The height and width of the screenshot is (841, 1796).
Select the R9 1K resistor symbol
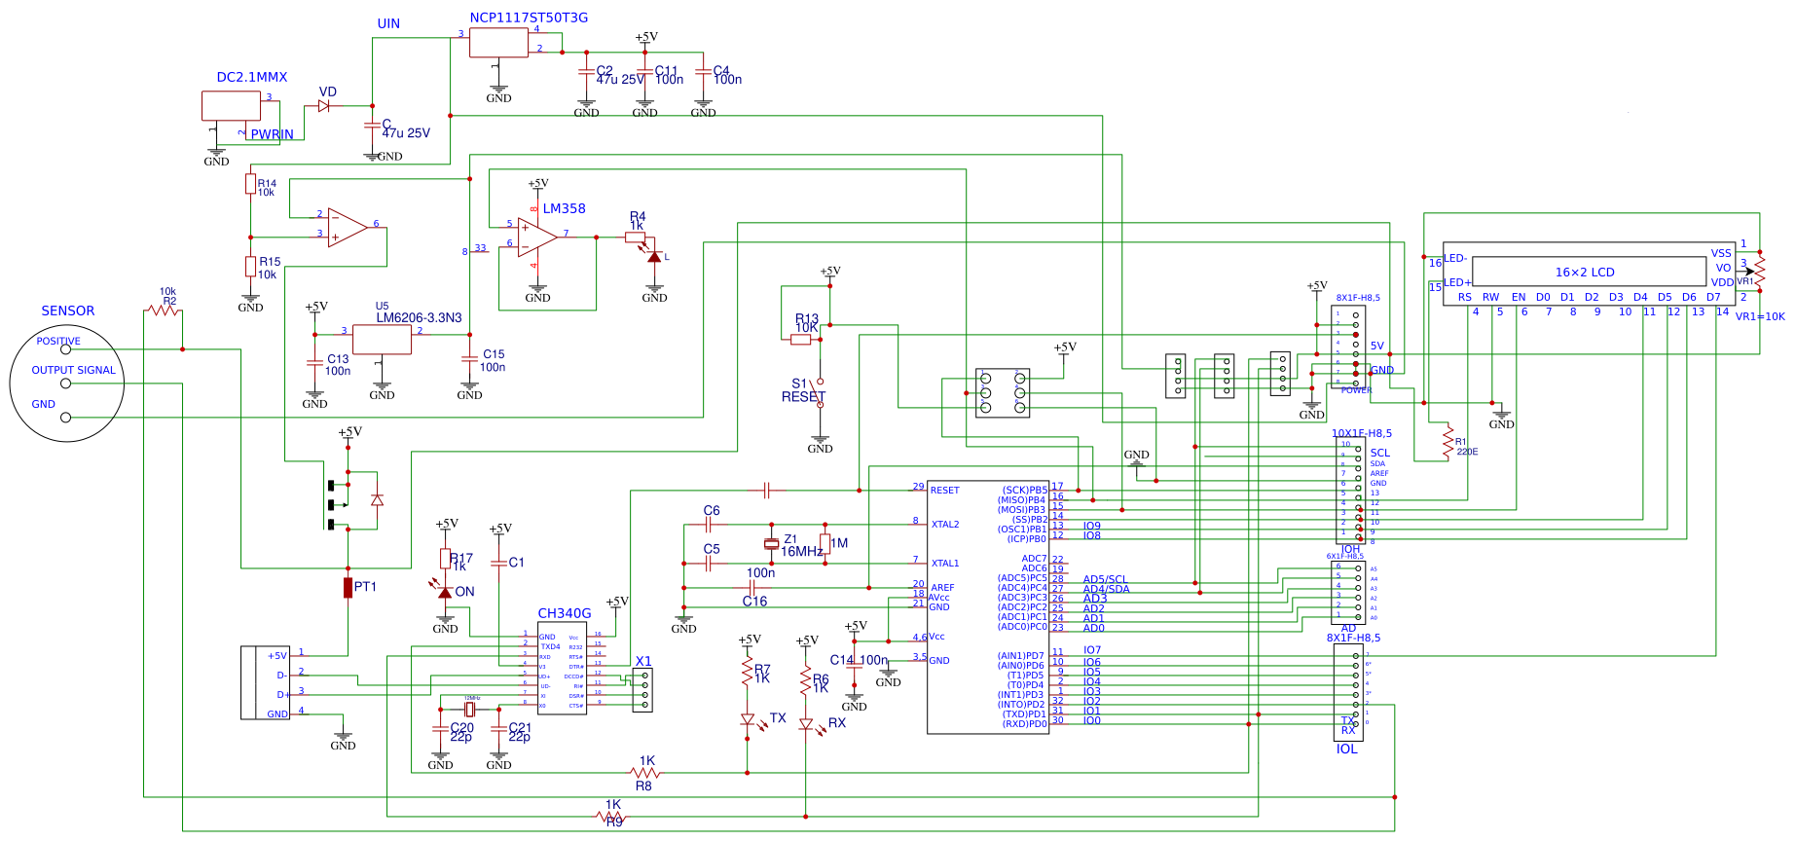[x=611, y=817]
